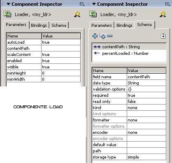Click the data type value String
172x163 pixels.
[146, 83]
